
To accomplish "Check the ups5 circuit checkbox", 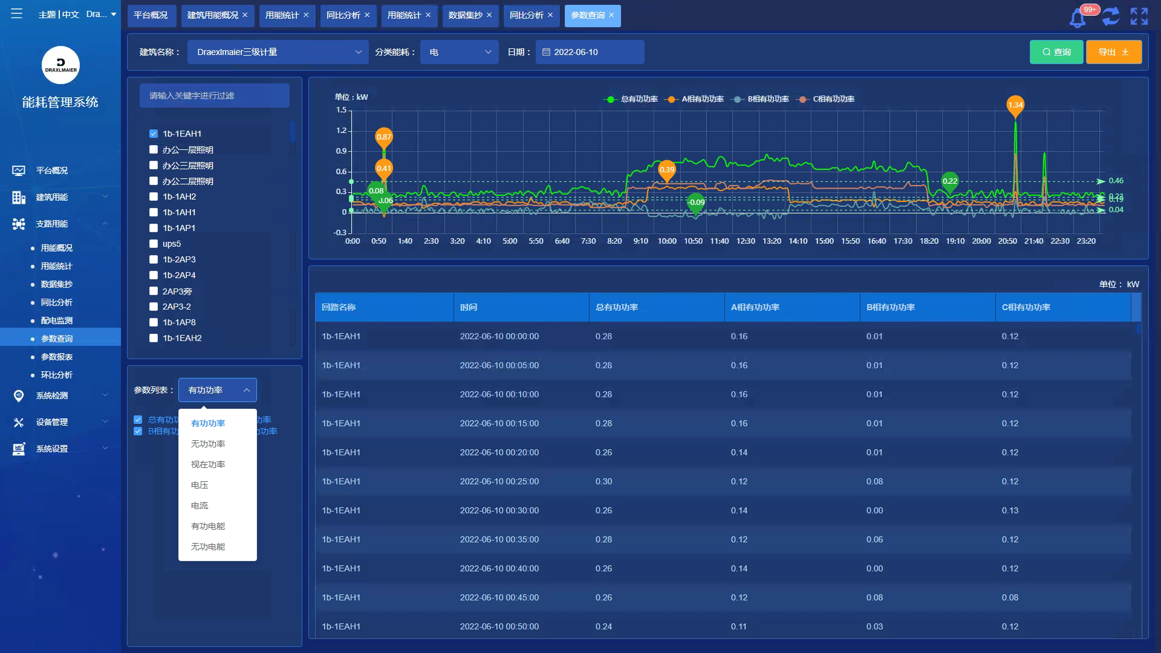I will [154, 244].
